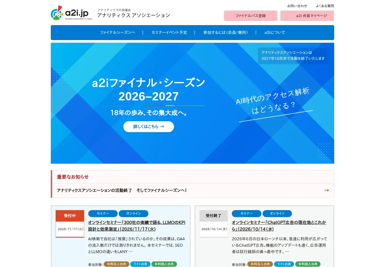The width and height of the screenshot is (385, 267).
Task: Click ライト会員 tag on LLMO seminar card
Action: point(140,264)
